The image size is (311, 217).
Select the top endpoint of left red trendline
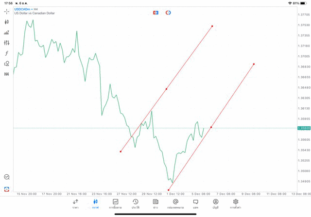pos(212,26)
